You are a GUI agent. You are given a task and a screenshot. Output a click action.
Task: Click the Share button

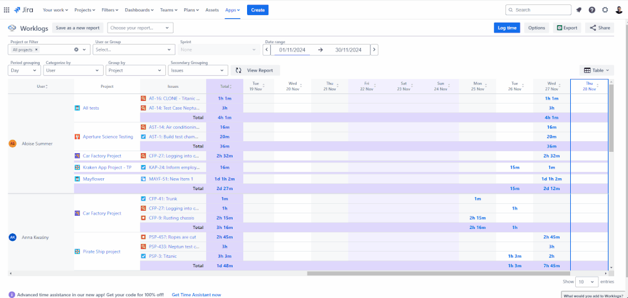pyautogui.click(x=600, y=28)
